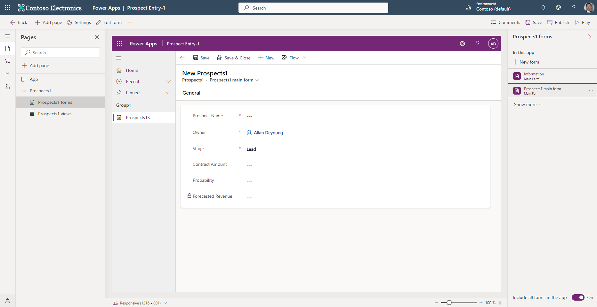Screen dimensions: 597x307
Task: Click help icon in purple preview header
Action: pyautogui.click(x=478, y=43)
